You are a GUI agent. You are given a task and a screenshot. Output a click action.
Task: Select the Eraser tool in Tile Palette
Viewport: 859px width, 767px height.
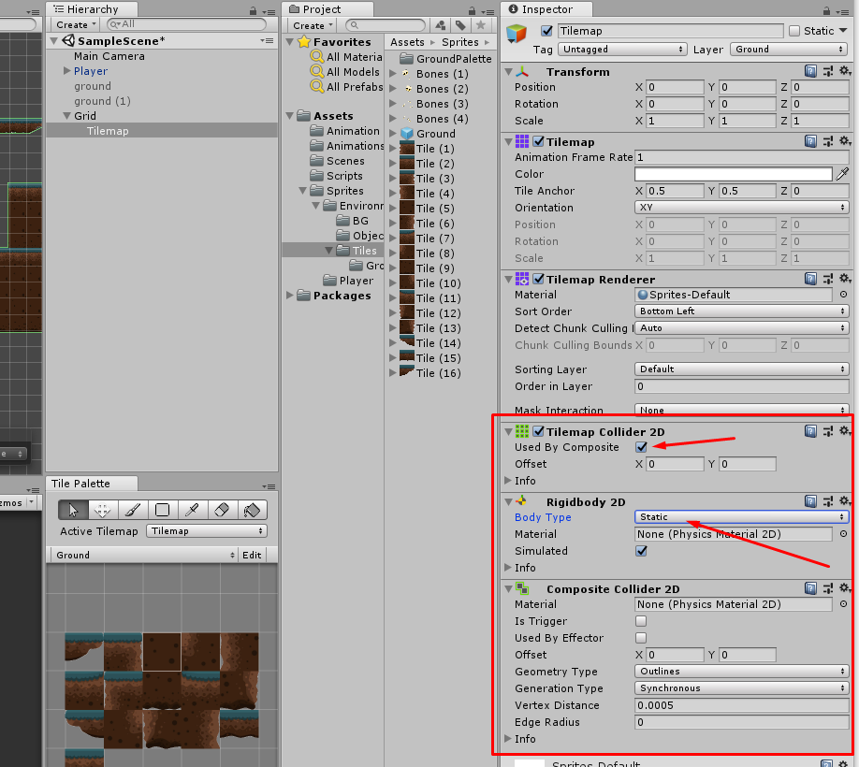(222, 511)
